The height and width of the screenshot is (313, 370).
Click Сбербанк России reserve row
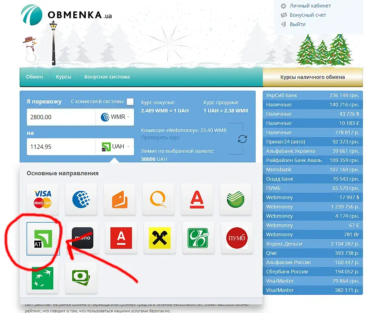(313, 272)
